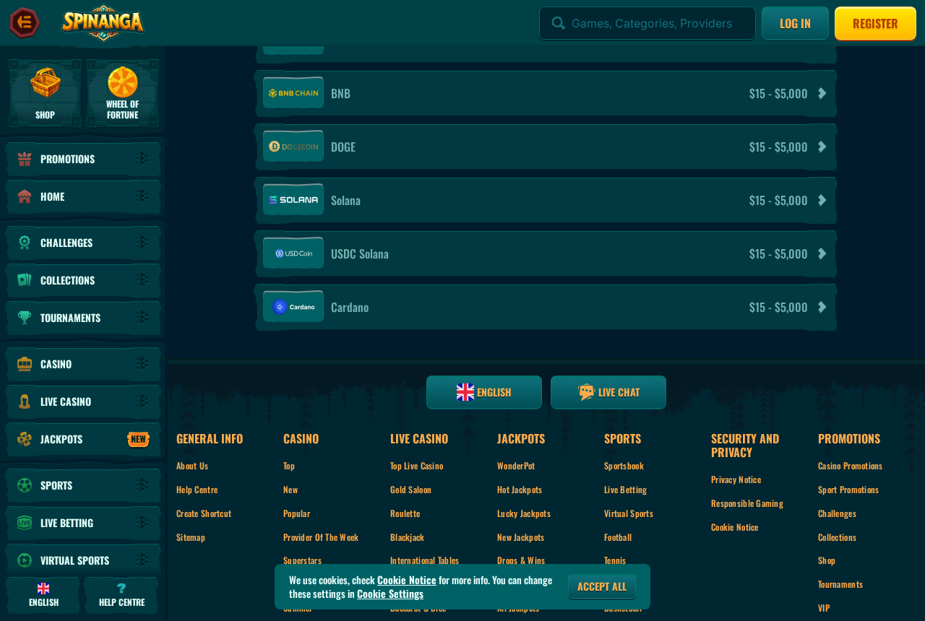
Task: Open Sitemap footer link
Action: (x=191, y=537)
